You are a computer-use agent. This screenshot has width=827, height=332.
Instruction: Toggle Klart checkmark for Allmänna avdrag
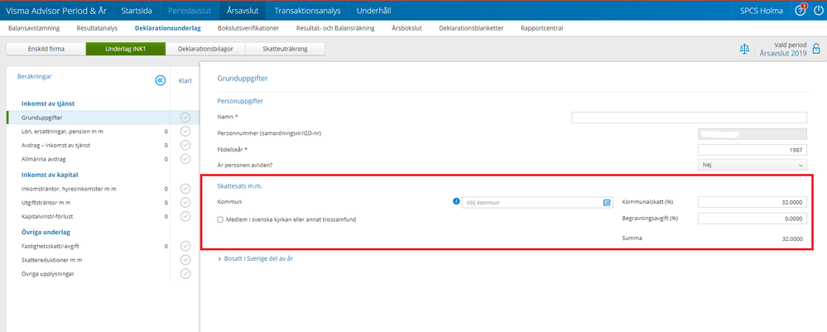coord(185,158)
